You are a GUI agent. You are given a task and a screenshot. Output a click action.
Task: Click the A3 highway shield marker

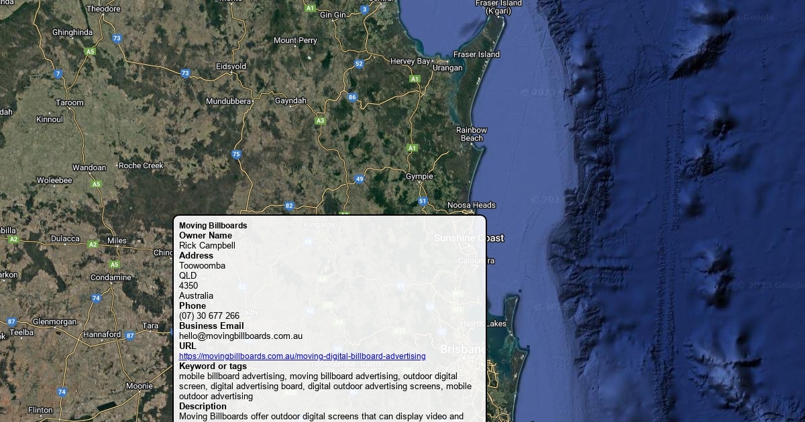[x=320, y=121]
